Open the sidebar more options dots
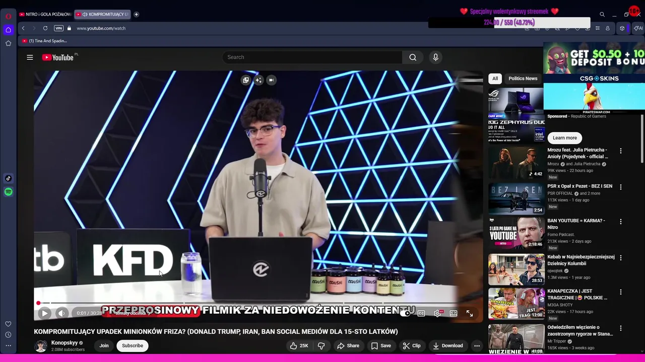This screenshot has height=362, width=645. coord(8,345)
